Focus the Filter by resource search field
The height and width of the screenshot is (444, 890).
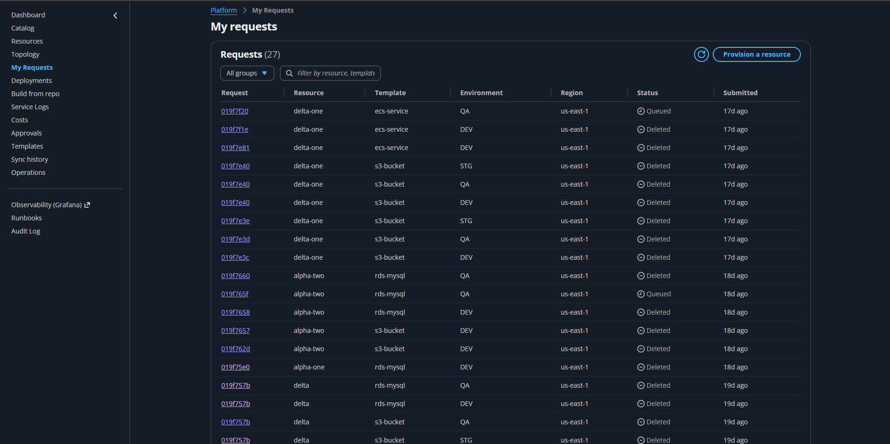(330, 73)
